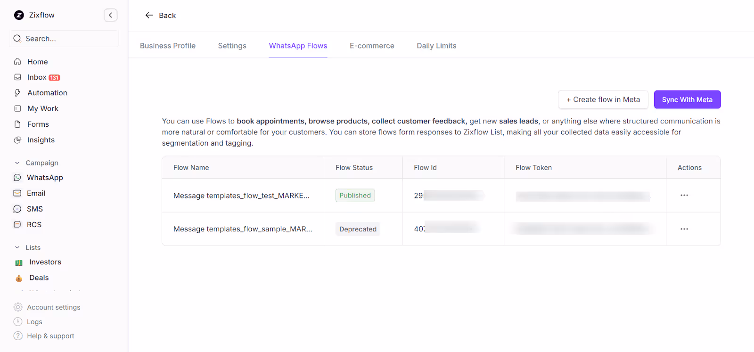The width and height of the screenshot is (754, 352).
Task: Click the Deals money bag icon
Action: (19, 278)
